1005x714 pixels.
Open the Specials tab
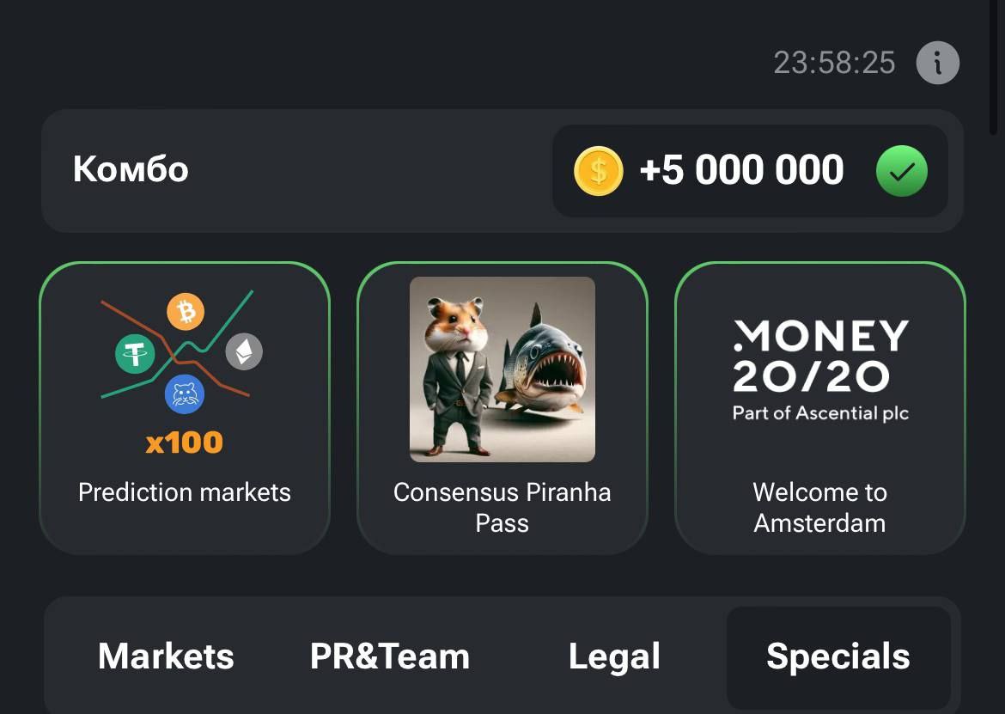[837, 656]
